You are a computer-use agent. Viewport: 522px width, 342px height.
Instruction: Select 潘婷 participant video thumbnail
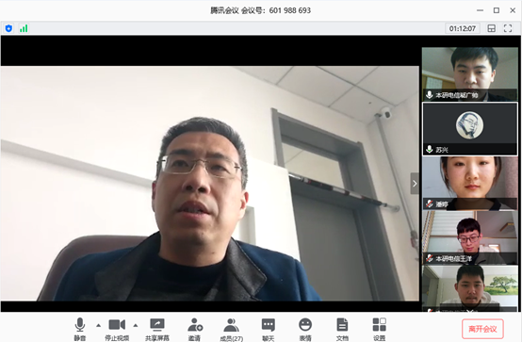click(470, 183)
